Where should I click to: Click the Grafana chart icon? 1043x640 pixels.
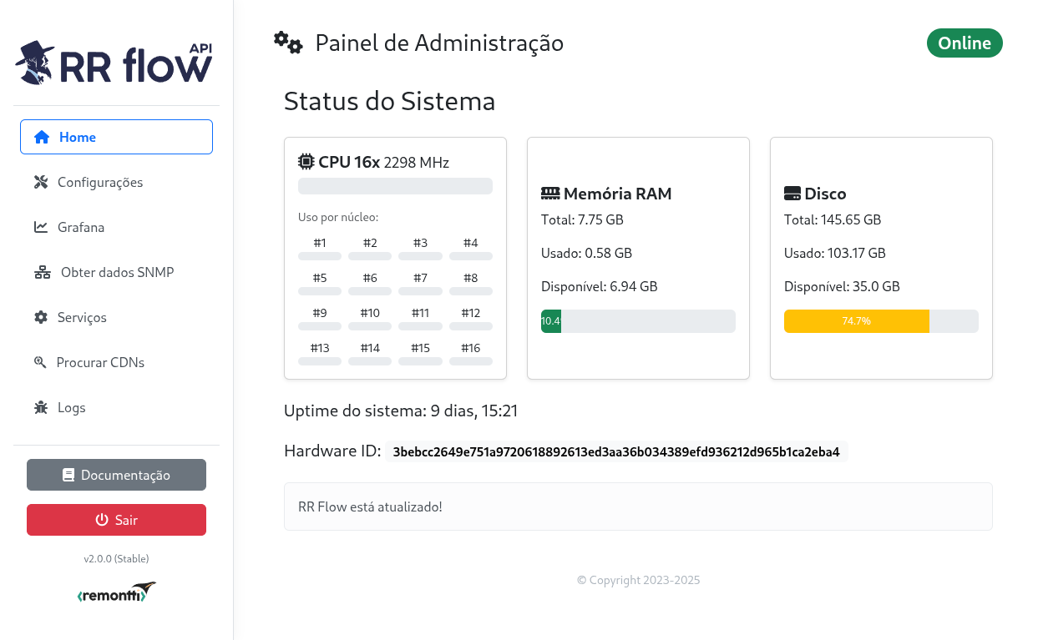click(40, 227)
